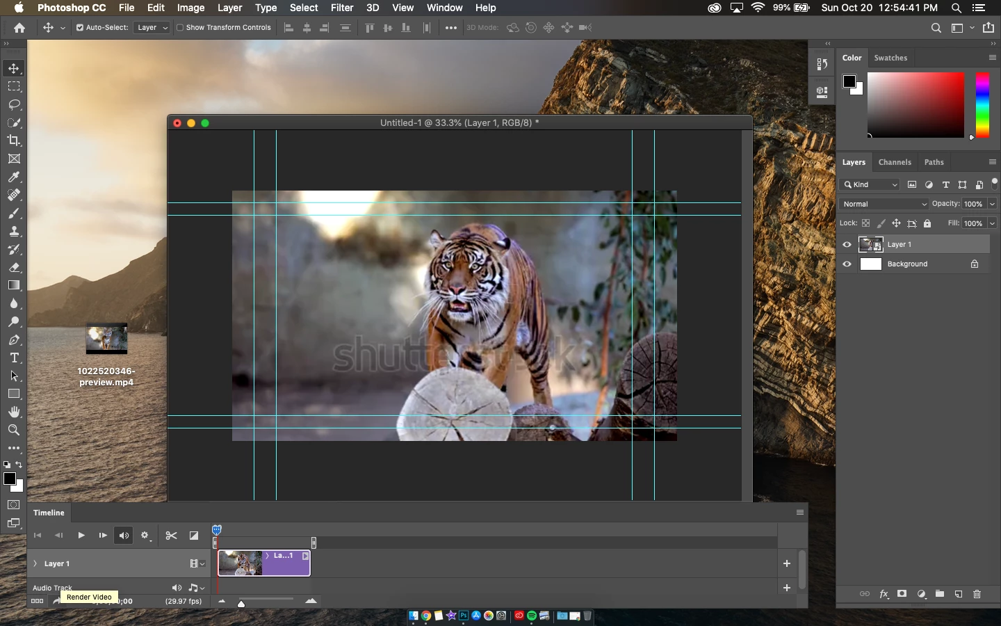The height and width of the screenshot is (626, 1001).
Task: Select the Horizontal Type tool
Action: 14,358
